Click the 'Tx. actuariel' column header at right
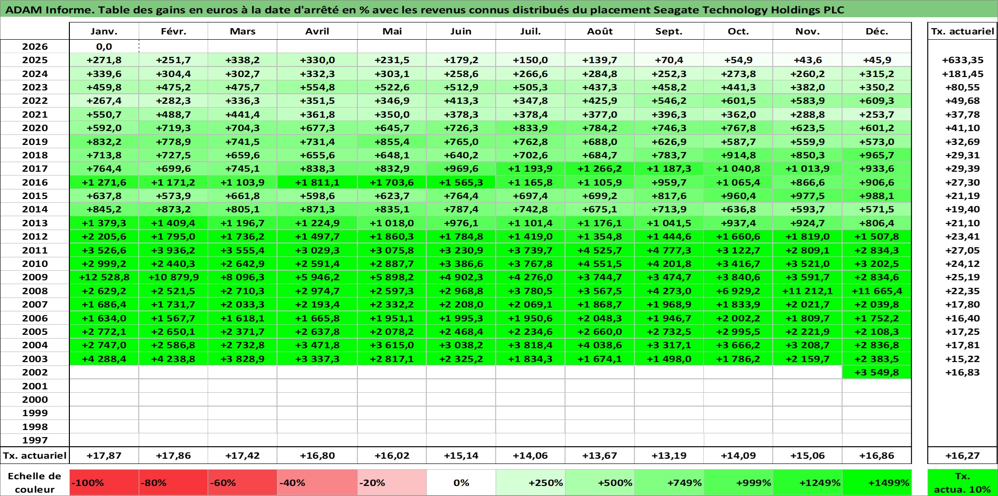This screenshot has height=496, width=998. point(962,31)
